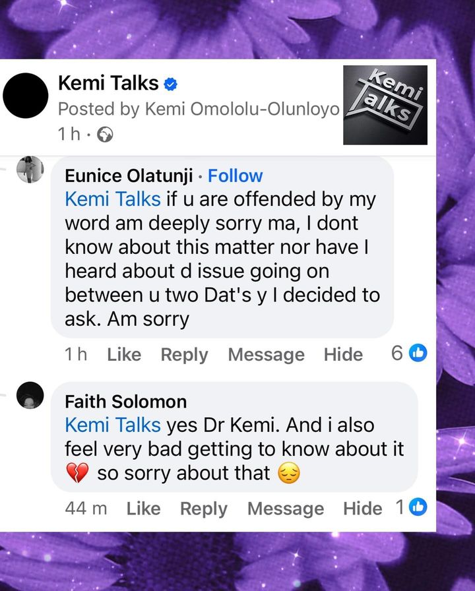475x591 pixels.
Task: Click Faith Solomon's profile avatar
Action: pyautogui.click(x=30, y=395)
